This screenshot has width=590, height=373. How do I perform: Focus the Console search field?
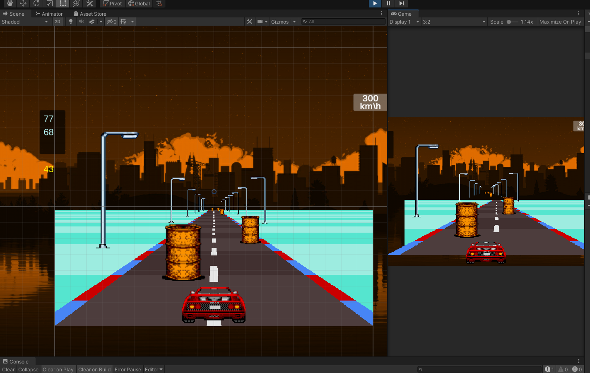click(x=479, y=369)
